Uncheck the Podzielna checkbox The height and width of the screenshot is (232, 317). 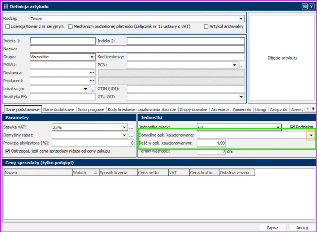tap(293, 127)
